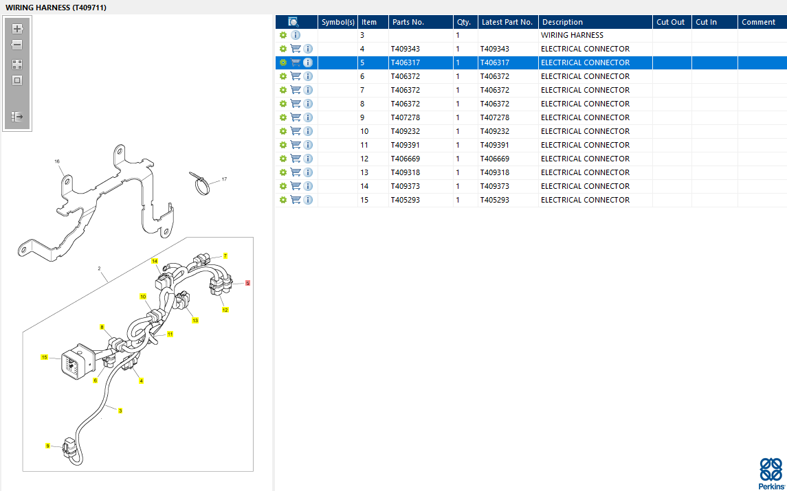Click latest part number T405293
This screenshot has height=491, width=787.
coord(508,200)
